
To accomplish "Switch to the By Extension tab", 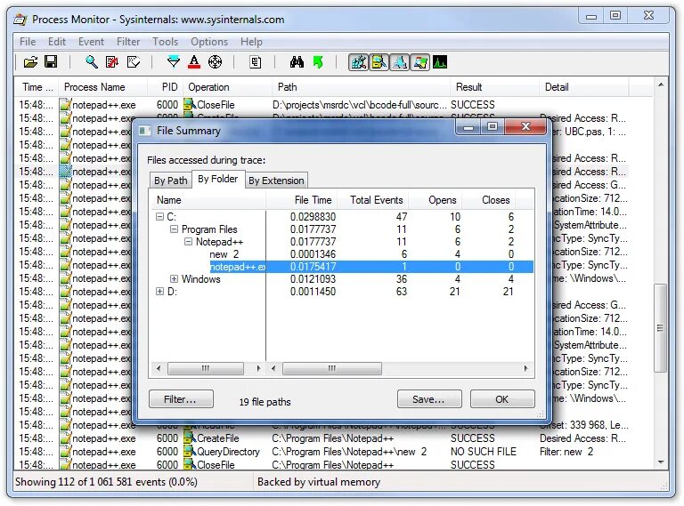I will tap(276, 181).
